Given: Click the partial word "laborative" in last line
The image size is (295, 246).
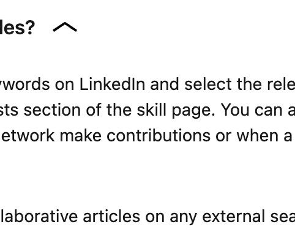Looking at the screenshot, I should click(39, 217).
